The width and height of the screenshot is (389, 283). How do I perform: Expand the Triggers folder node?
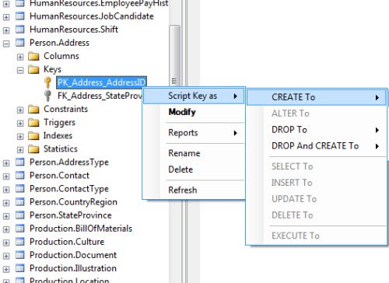[x=20, y=124]
